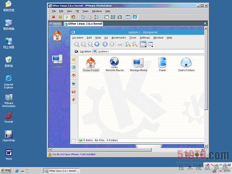
Task: Start the VM with the green play icon
Action: coord(67,17)
